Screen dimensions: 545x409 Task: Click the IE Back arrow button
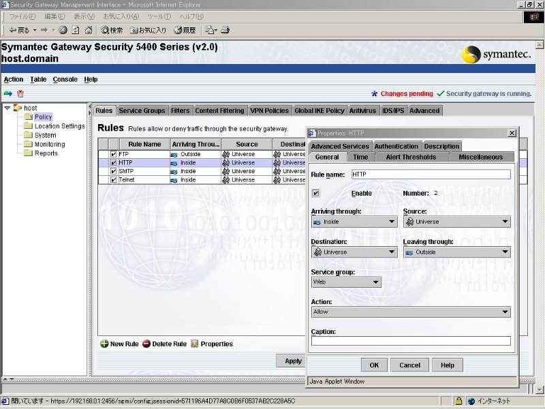tap(19, 30)
